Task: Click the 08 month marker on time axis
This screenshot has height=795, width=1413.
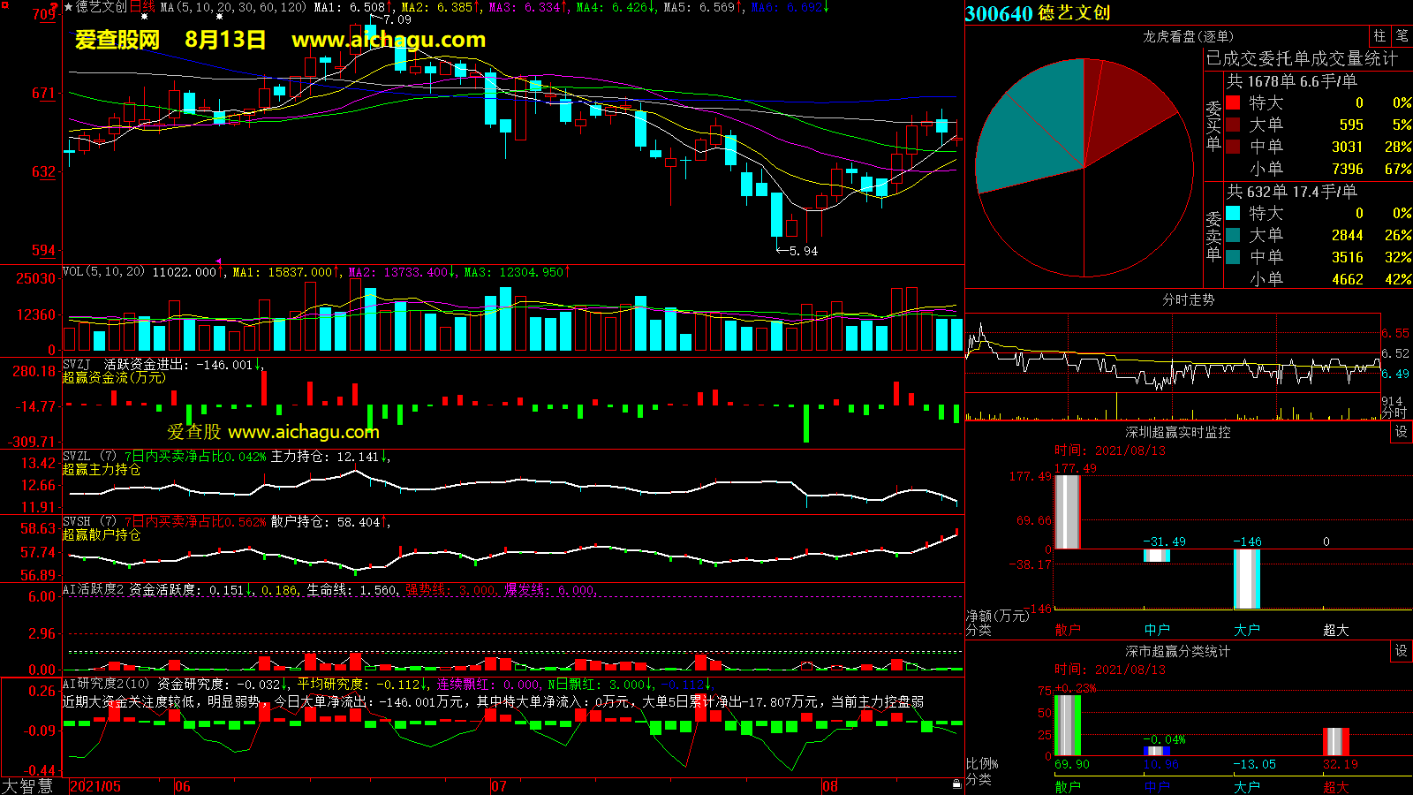Action: coord(829,786)
